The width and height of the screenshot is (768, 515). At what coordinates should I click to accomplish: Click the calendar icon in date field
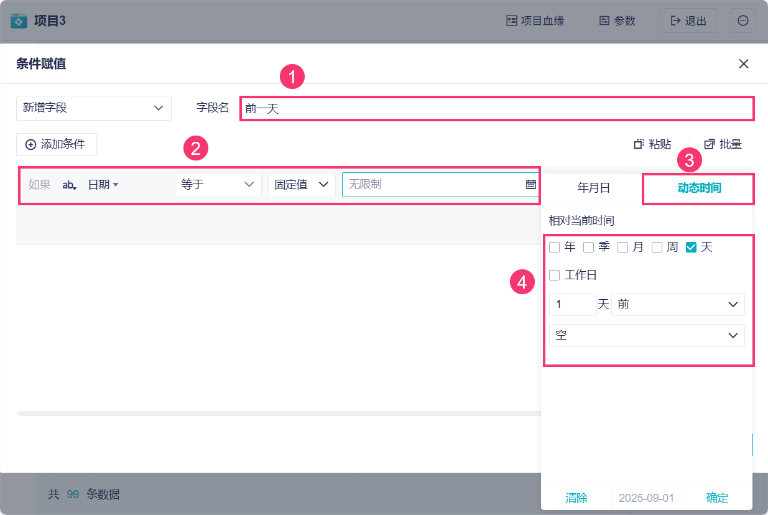point(530,185)
